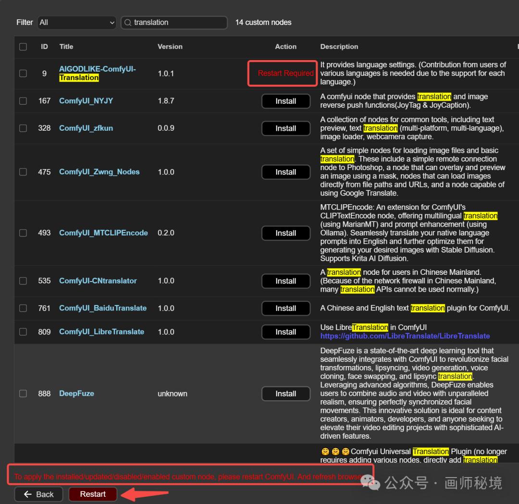
Task: Tick the checkbox for AIGODLIKE-ComfyUI-Translation row
Action: coord(23,73)
